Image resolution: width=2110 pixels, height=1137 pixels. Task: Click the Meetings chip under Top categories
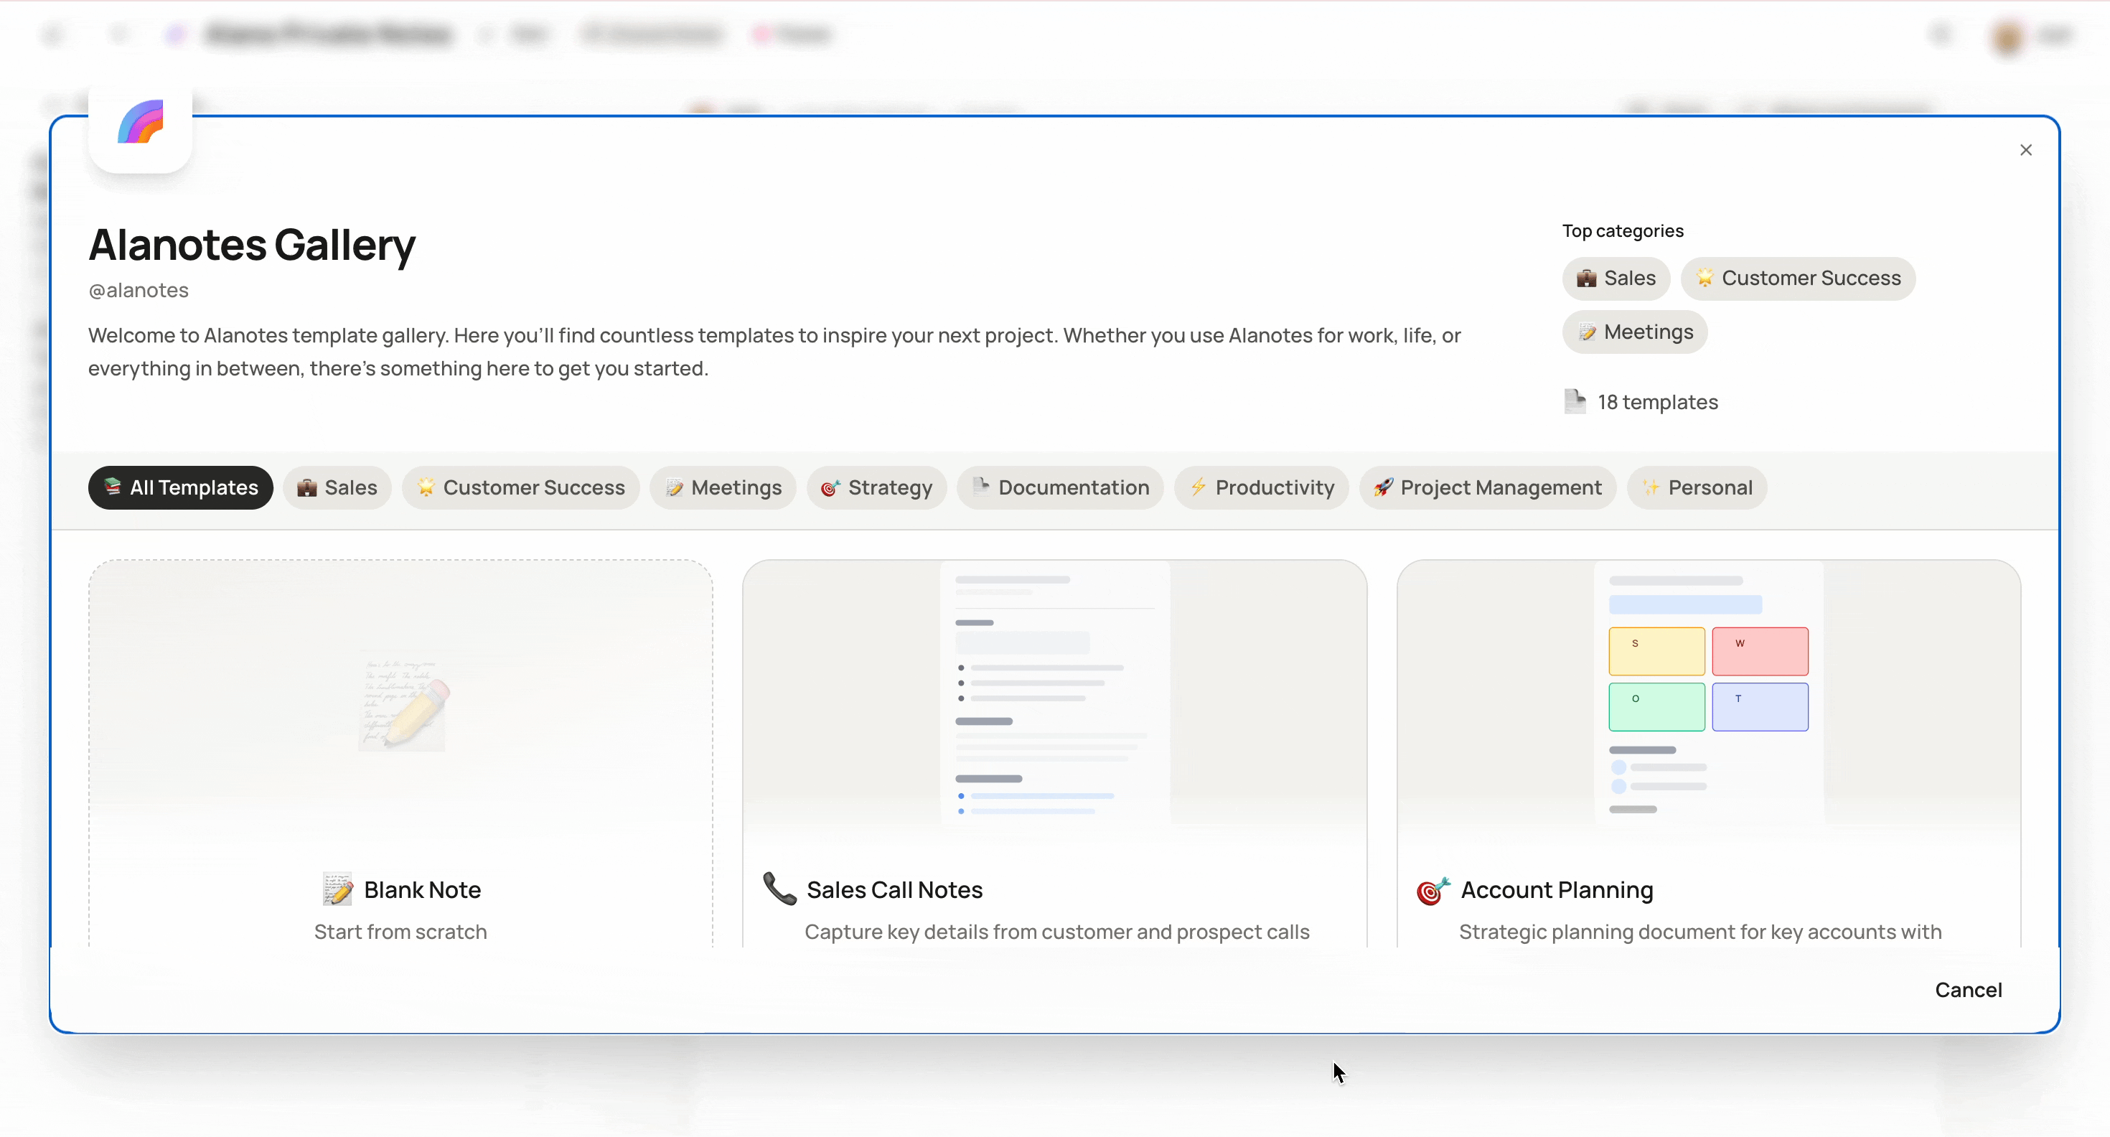pos(1634,332)
